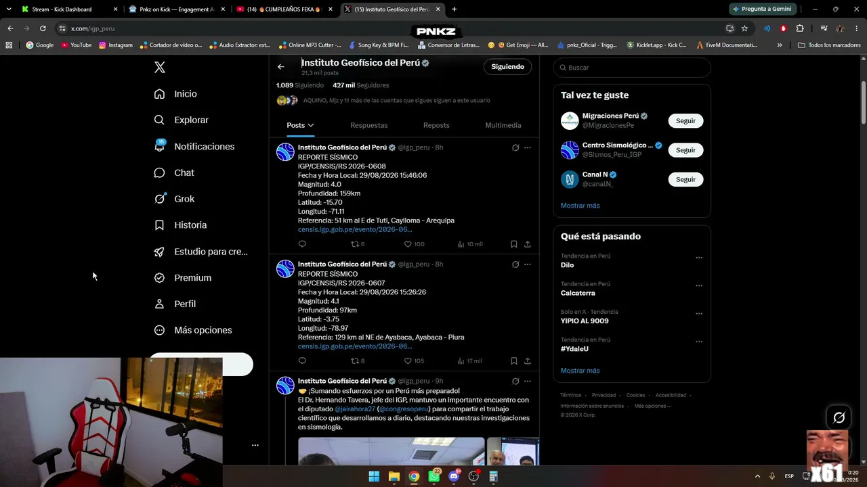This screenshot has height=487, width=867.
Task: Open the Chat section
Action: (x=174, y=172)
